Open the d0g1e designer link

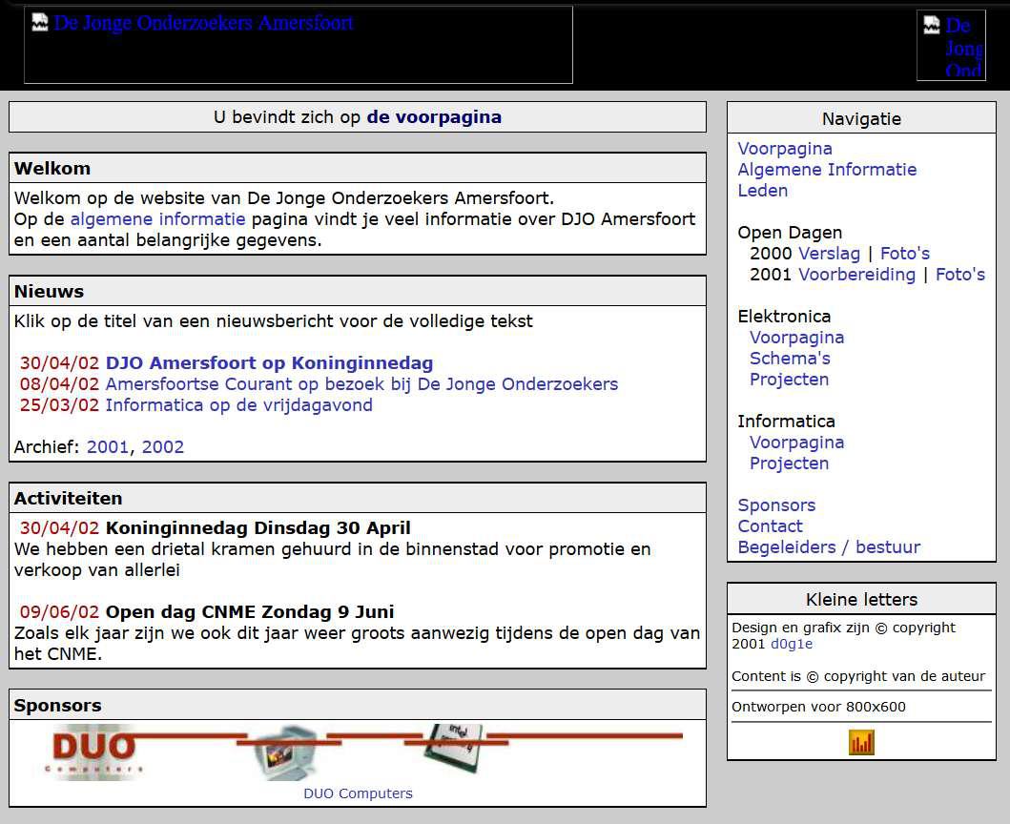791,644
